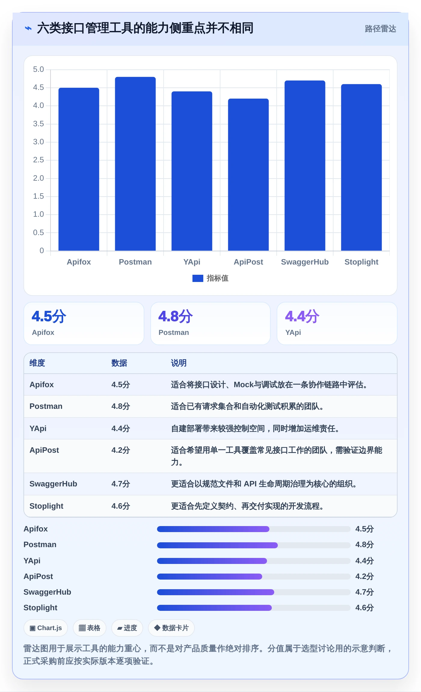Click the Stoplight progress bar
The width and height of the screenshot is (421, 692).
click(x=254, y=608)
